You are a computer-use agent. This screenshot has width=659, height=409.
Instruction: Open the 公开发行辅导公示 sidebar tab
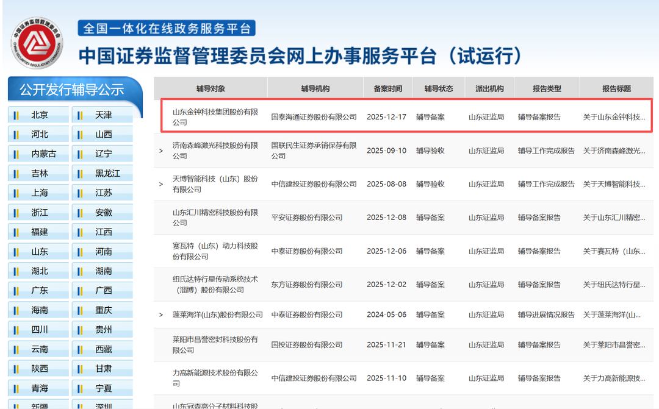[72, 90]
